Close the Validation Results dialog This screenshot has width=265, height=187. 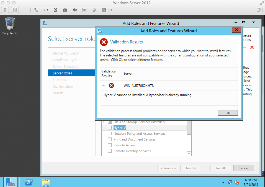[x=236, y=30]
